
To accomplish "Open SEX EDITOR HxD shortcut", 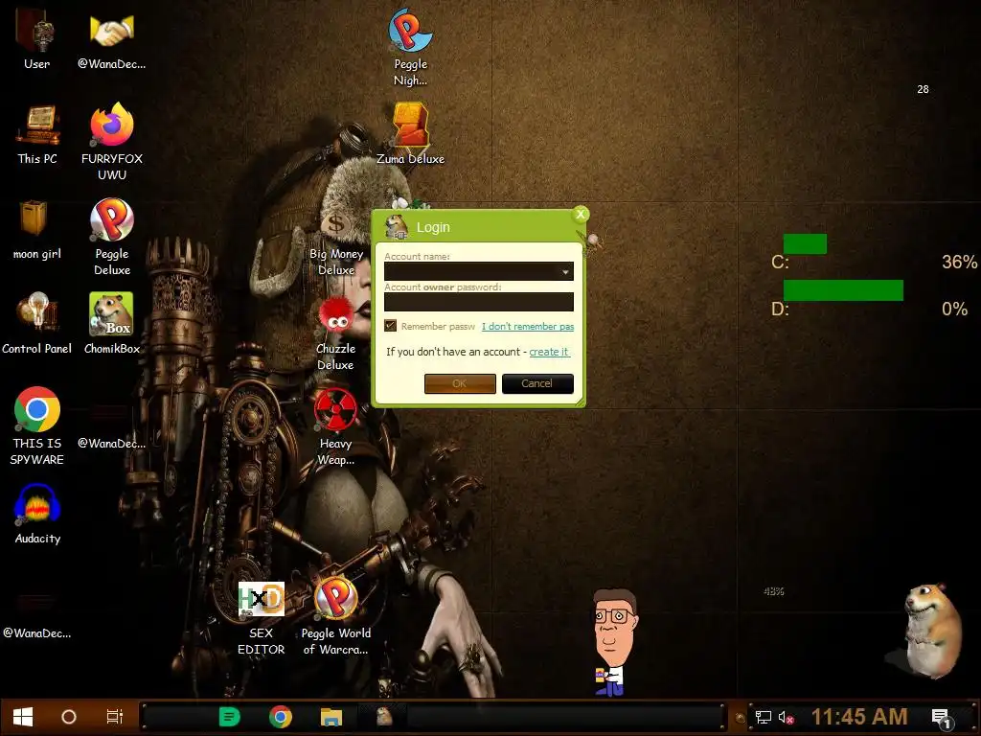I will [x=261, y=618].
